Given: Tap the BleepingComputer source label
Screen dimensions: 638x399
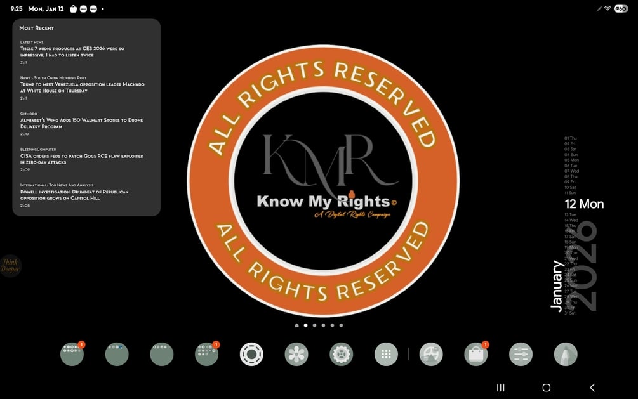Looking at the screenshot, I should [x=38, y=149].
